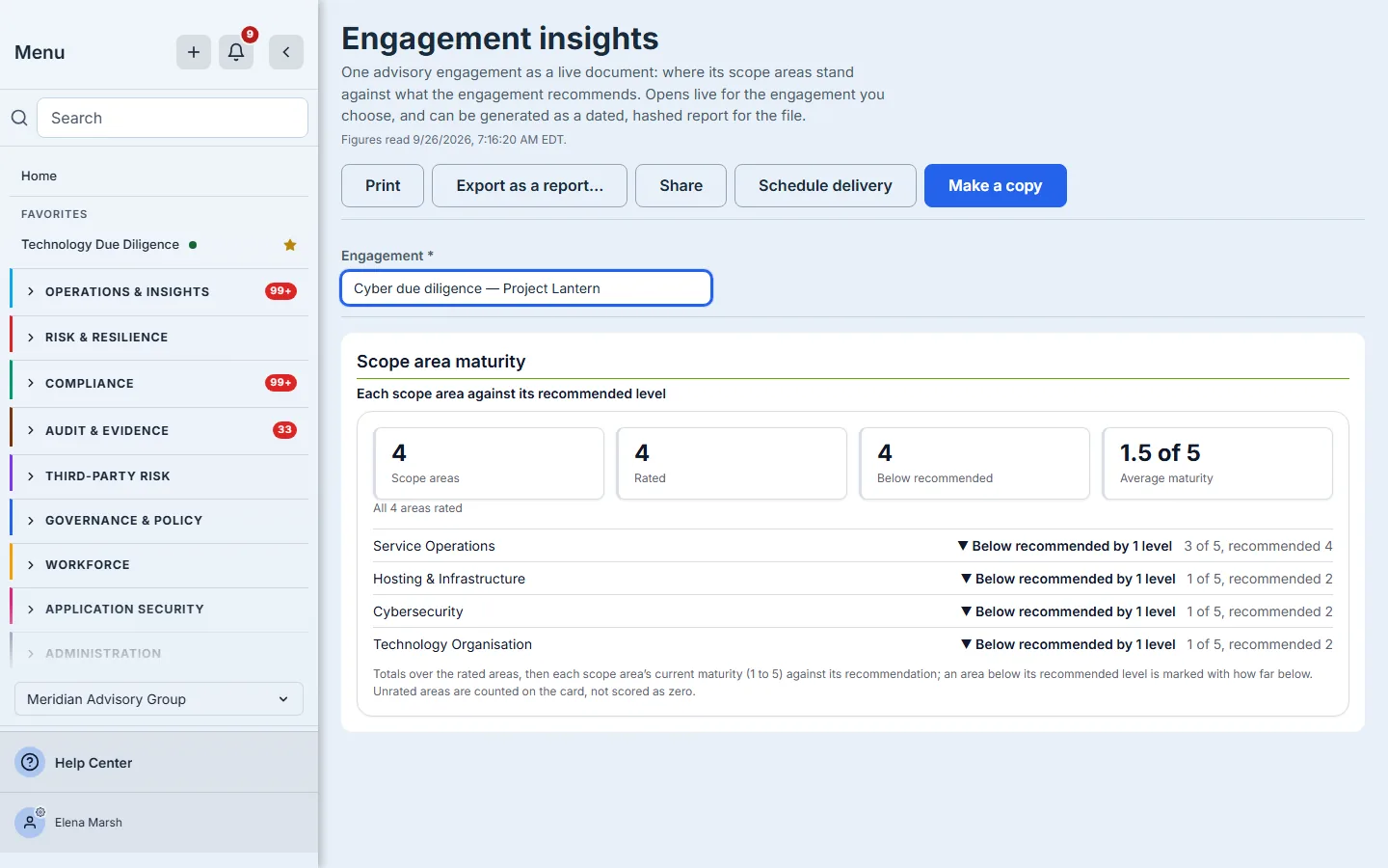Image resolution: width=1388 pixels, height=868 pixels.
Task: Expand Governance & Policy section
Action: (159, 521)
